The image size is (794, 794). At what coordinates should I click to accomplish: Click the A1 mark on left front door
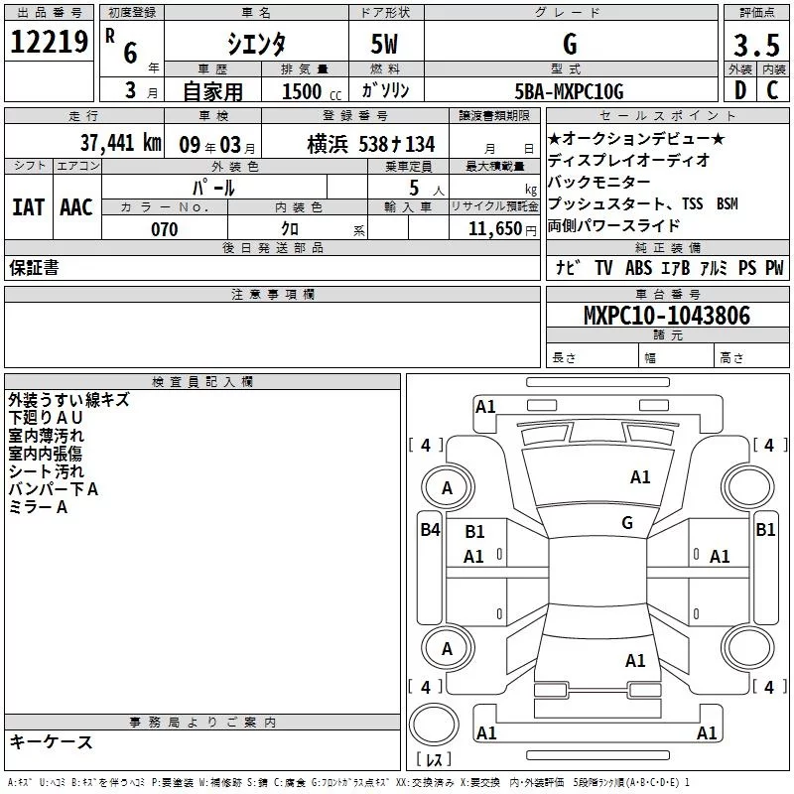click(x=473, y=557)
